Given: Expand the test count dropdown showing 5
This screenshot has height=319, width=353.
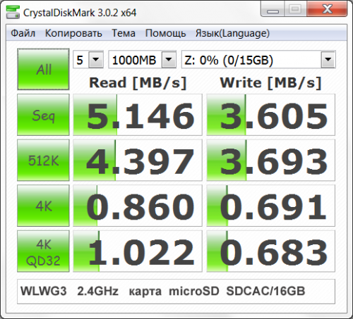Looking at the screenshot, I should coord(96,59).
